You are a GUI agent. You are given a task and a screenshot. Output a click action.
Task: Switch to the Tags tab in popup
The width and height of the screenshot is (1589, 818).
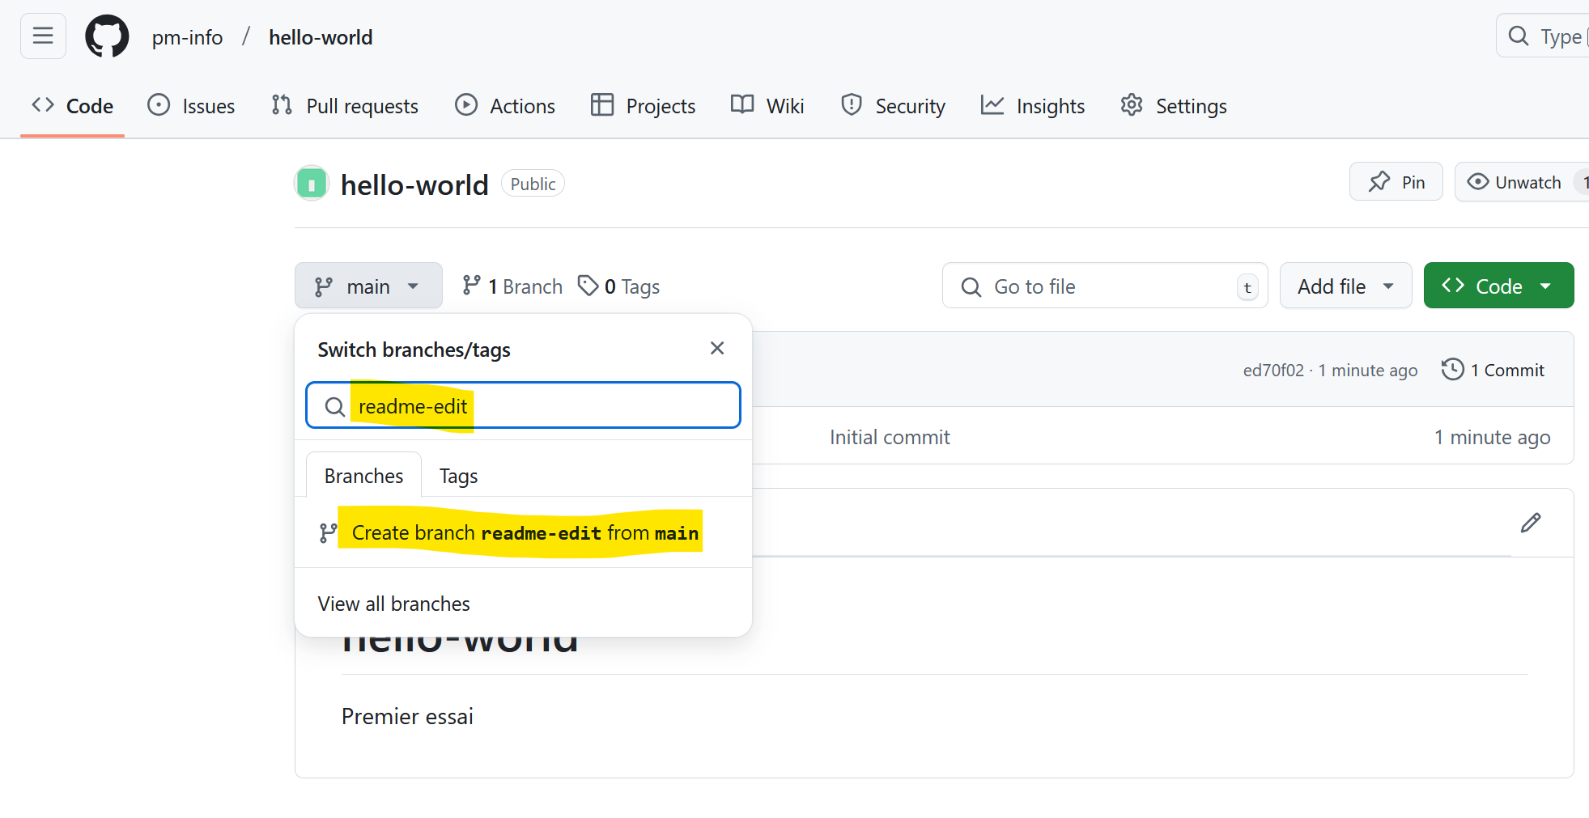(x=458, y=476)
